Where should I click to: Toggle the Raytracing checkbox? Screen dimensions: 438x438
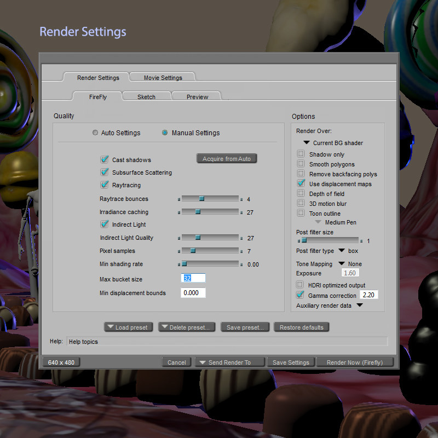(105, 185)
